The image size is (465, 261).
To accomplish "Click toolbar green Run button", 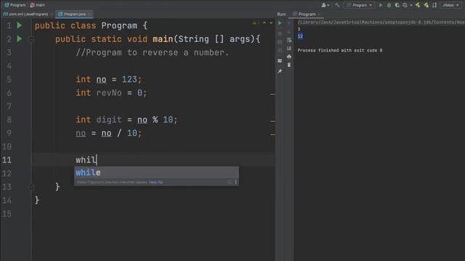I will tap(381, 5).
